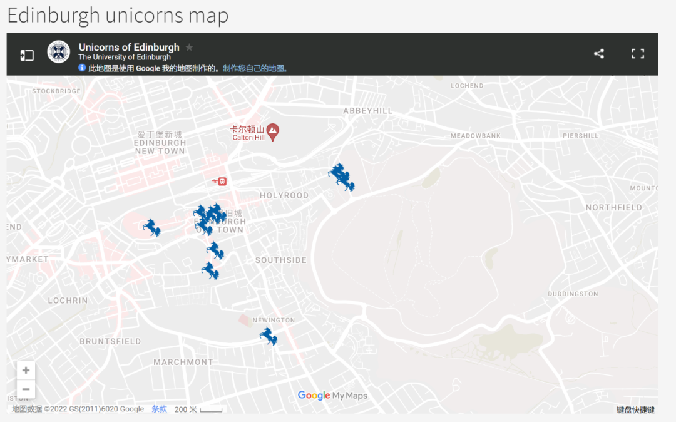Image resolution: width=676 pixels, height=422 pixels.
Task: Click the Google My Maps logo
Action: 332,396
